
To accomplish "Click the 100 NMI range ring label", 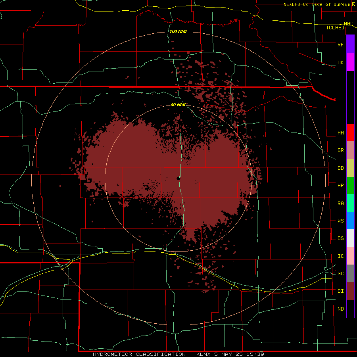I will [x=178, y=31].
